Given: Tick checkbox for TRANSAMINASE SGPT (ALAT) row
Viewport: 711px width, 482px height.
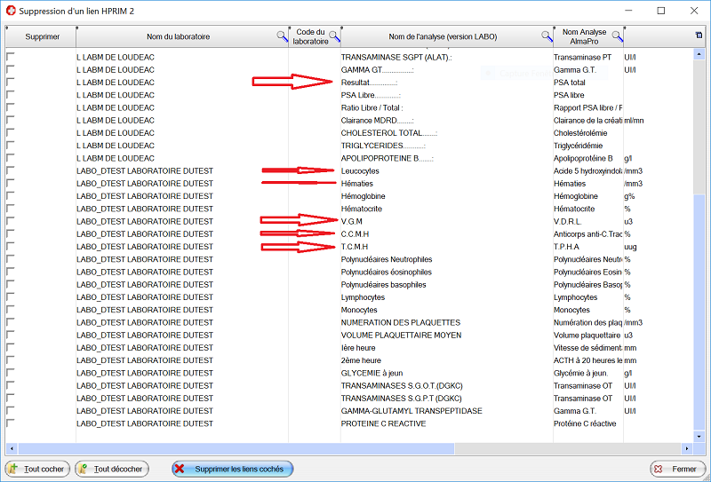Looking at the screenshot, I should tap(11, 58).
